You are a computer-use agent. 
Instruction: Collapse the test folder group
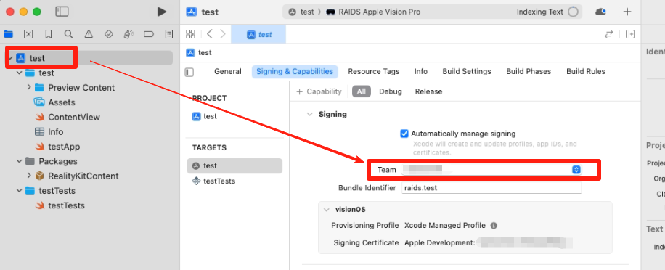pos(19,73)
